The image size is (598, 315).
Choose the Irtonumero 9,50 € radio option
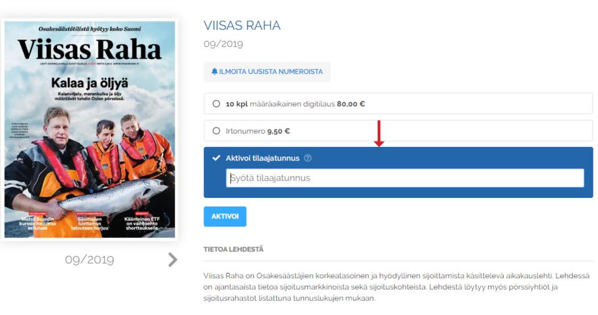pyautogui.click(x=216, y=131)
